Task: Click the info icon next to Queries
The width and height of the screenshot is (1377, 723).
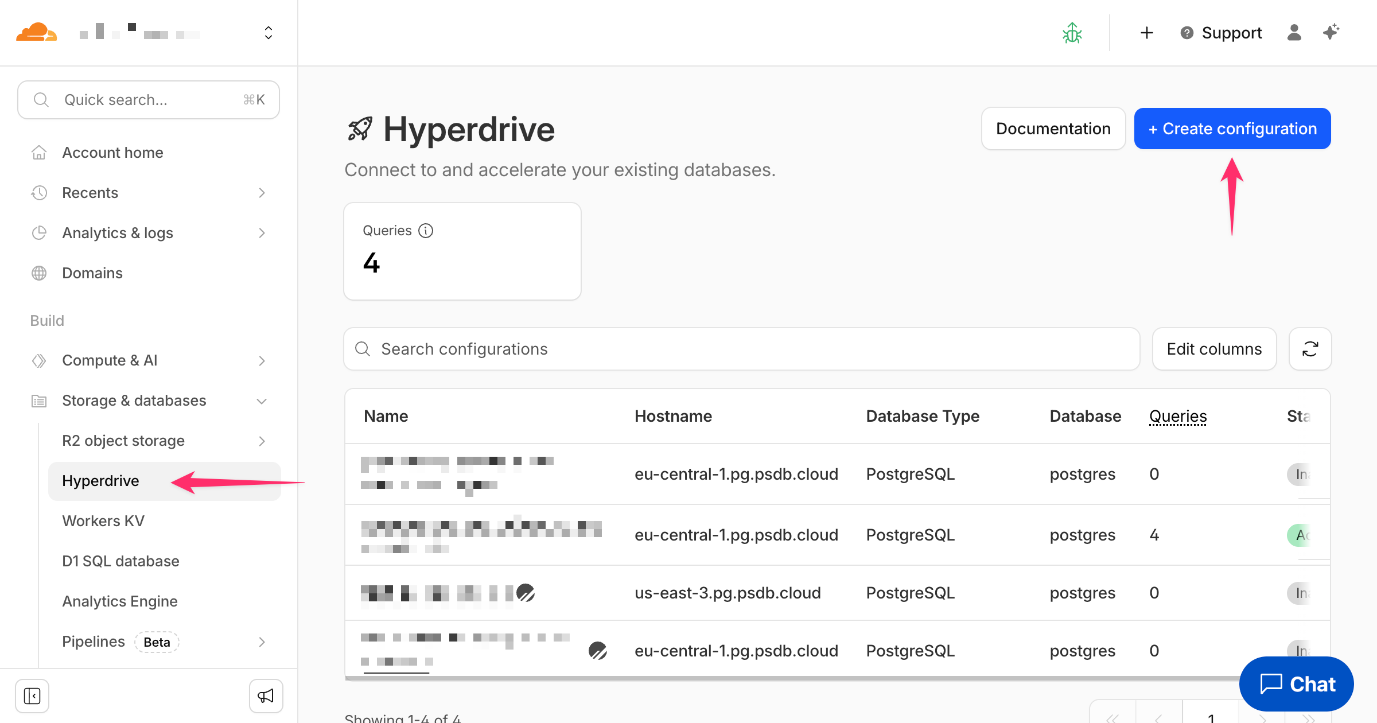Action: [x=425, y=231]
